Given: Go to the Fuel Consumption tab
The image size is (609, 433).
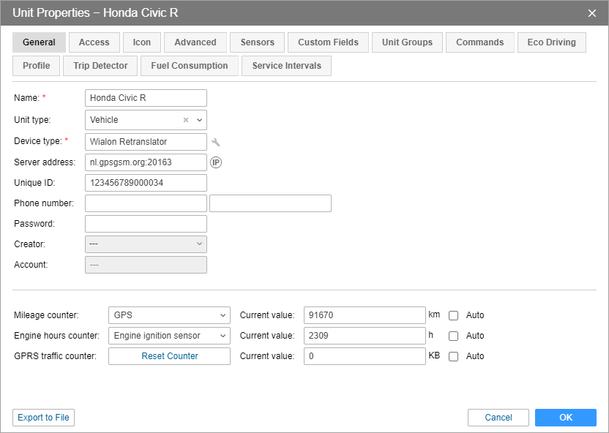Looking at the screenshot, I should [189, 66].
